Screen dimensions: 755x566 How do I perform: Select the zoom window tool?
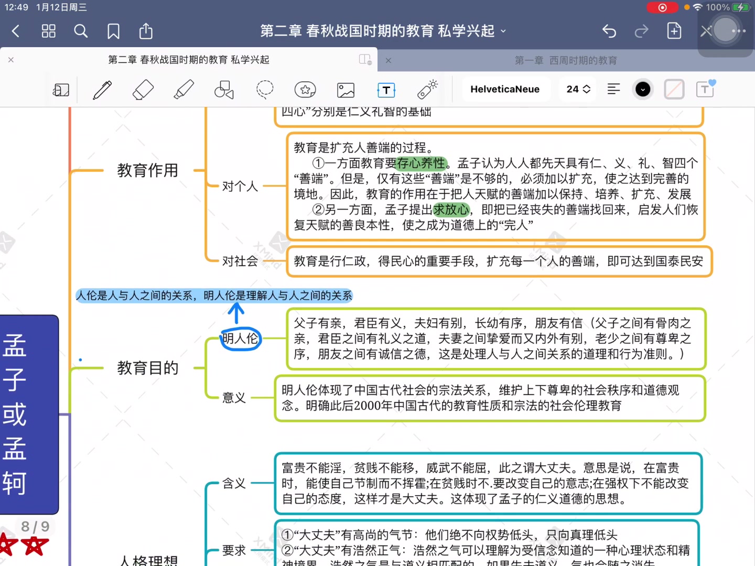[x=61, y=90]
